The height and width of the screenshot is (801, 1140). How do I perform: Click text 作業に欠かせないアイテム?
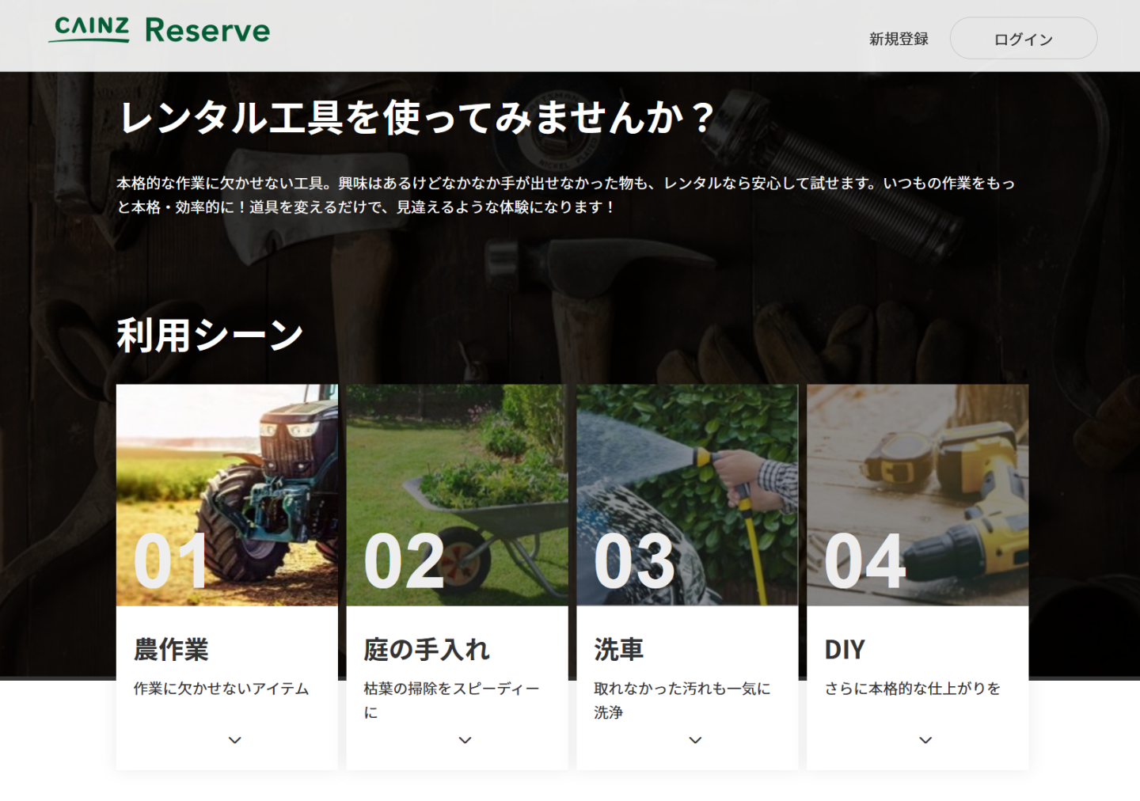coord(221,689)
